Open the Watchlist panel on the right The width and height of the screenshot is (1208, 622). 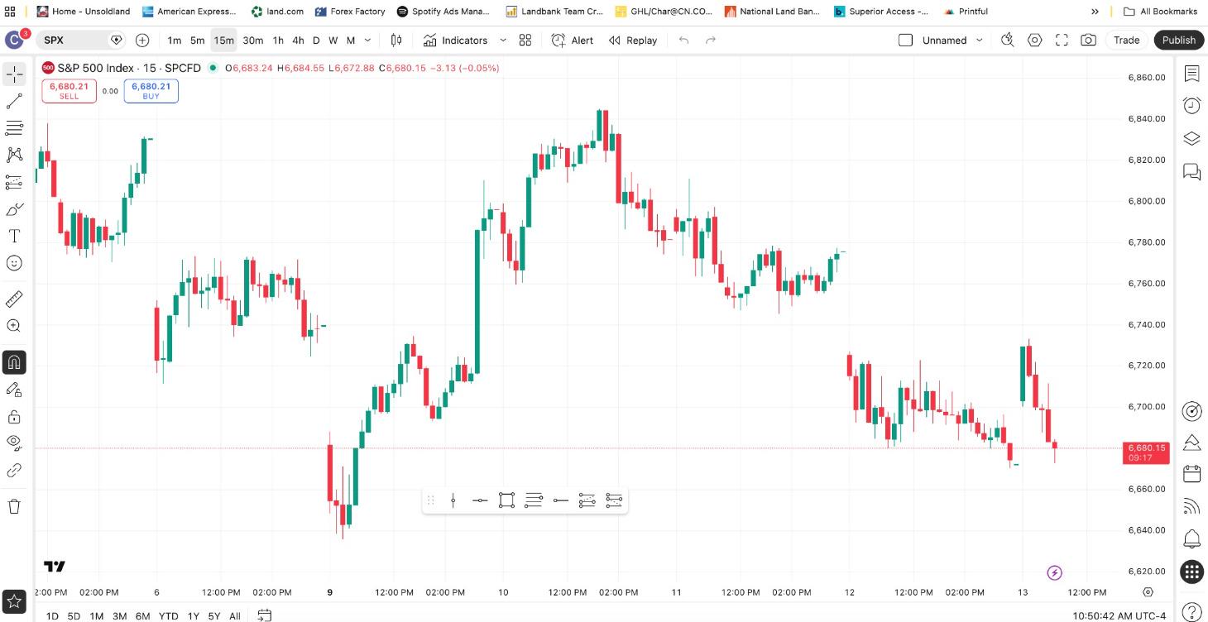click(x=1191, y=74)
